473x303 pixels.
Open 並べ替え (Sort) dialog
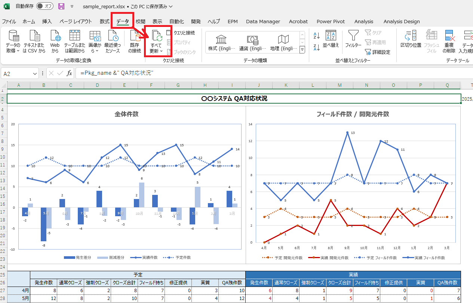point(331,39)
